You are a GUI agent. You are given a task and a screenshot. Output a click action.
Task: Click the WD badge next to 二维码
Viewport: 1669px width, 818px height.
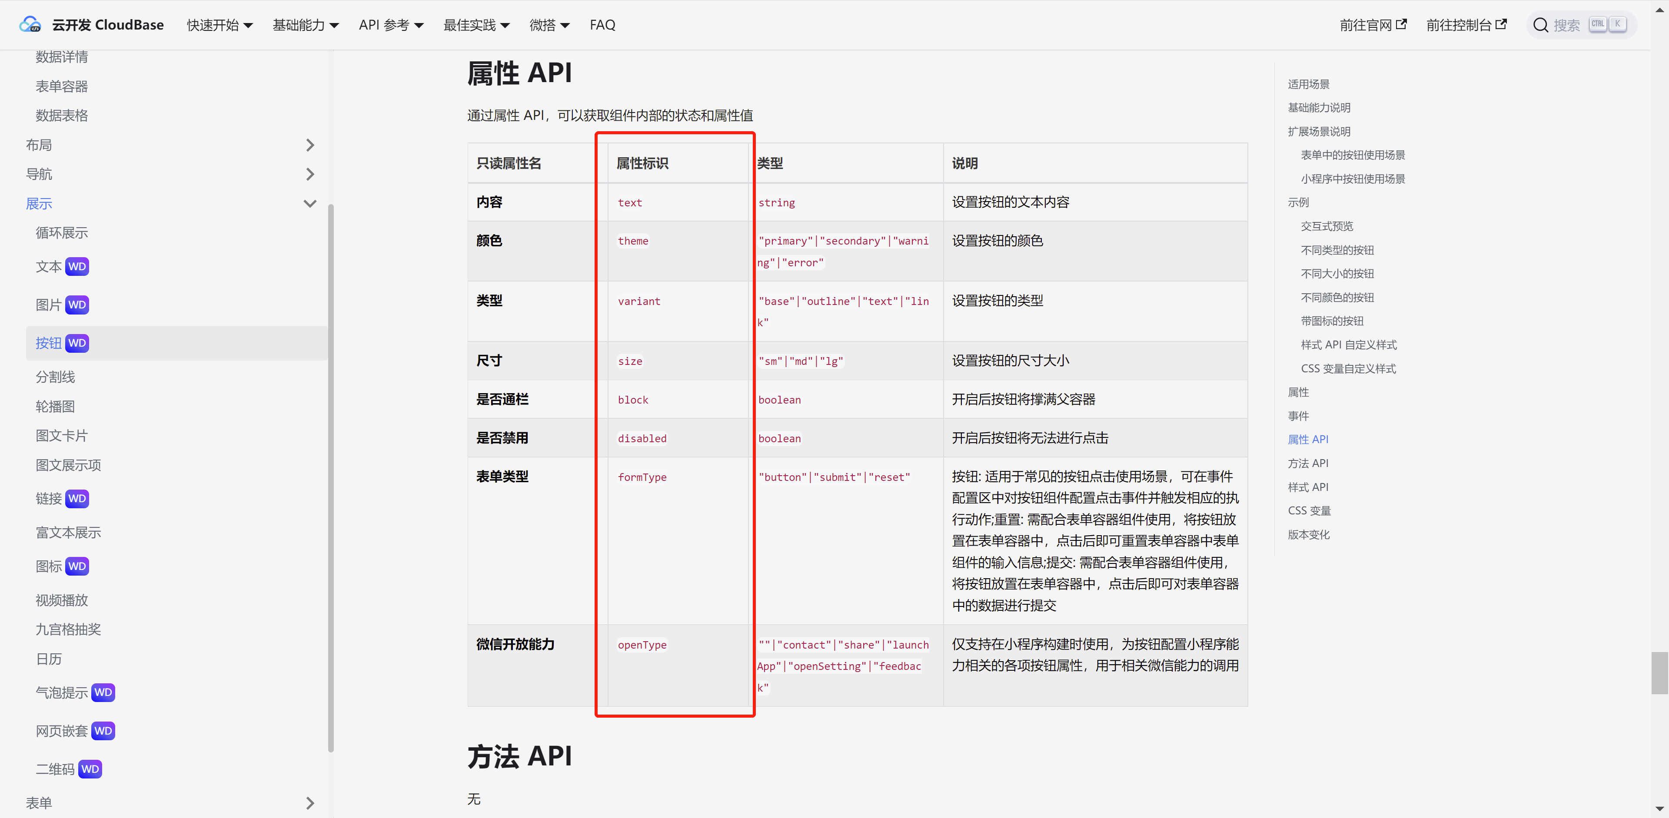pos(90,769)
